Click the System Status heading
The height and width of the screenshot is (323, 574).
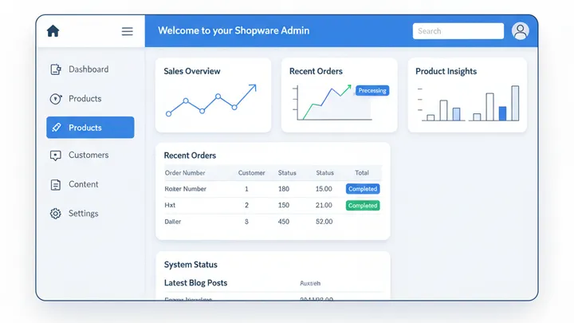coord(191,265)
